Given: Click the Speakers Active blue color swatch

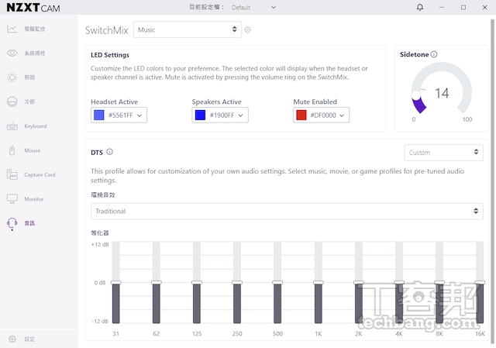Looking at the screenshot, I should click(200, 115).
